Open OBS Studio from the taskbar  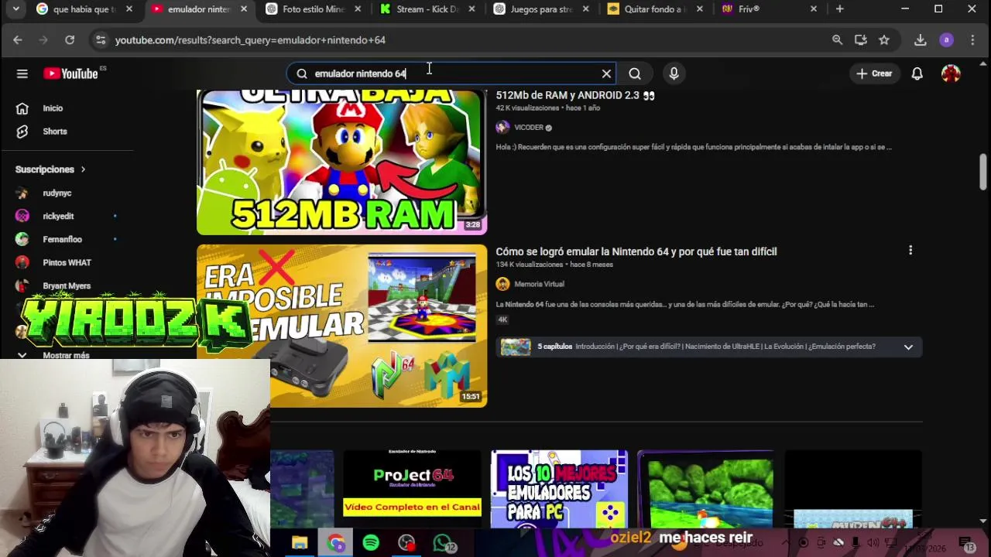pyautogui.click(x=406, y=543)
